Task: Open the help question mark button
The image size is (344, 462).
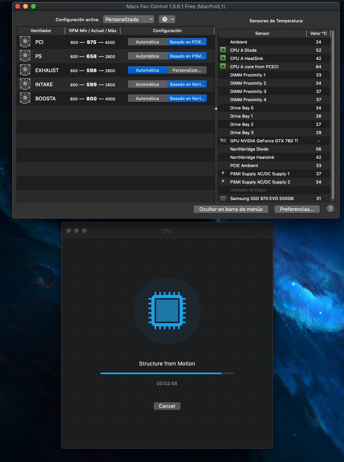Action: tap(330, 209)
